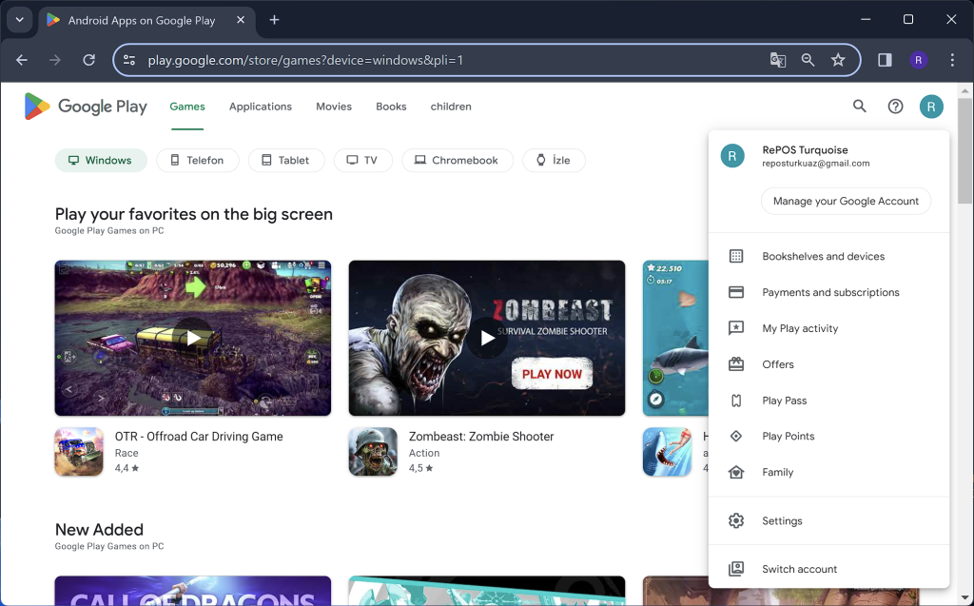Open Play Points menu entry
The width and height of the screenshot is (974, 606).
click(828, 437)
